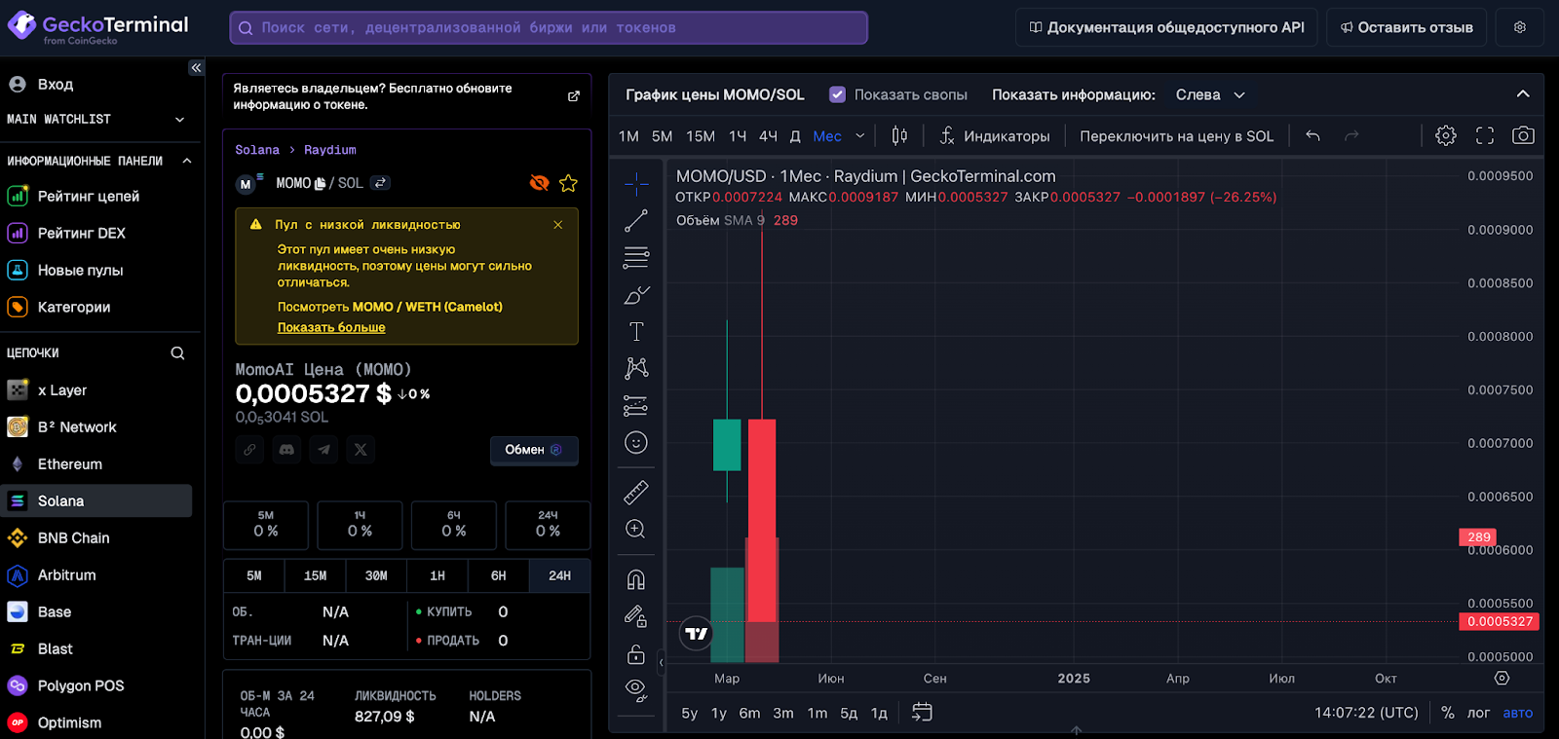Open the Telegram link icon
Screen dimensions: 1559x739
click(x=323, y=450)
